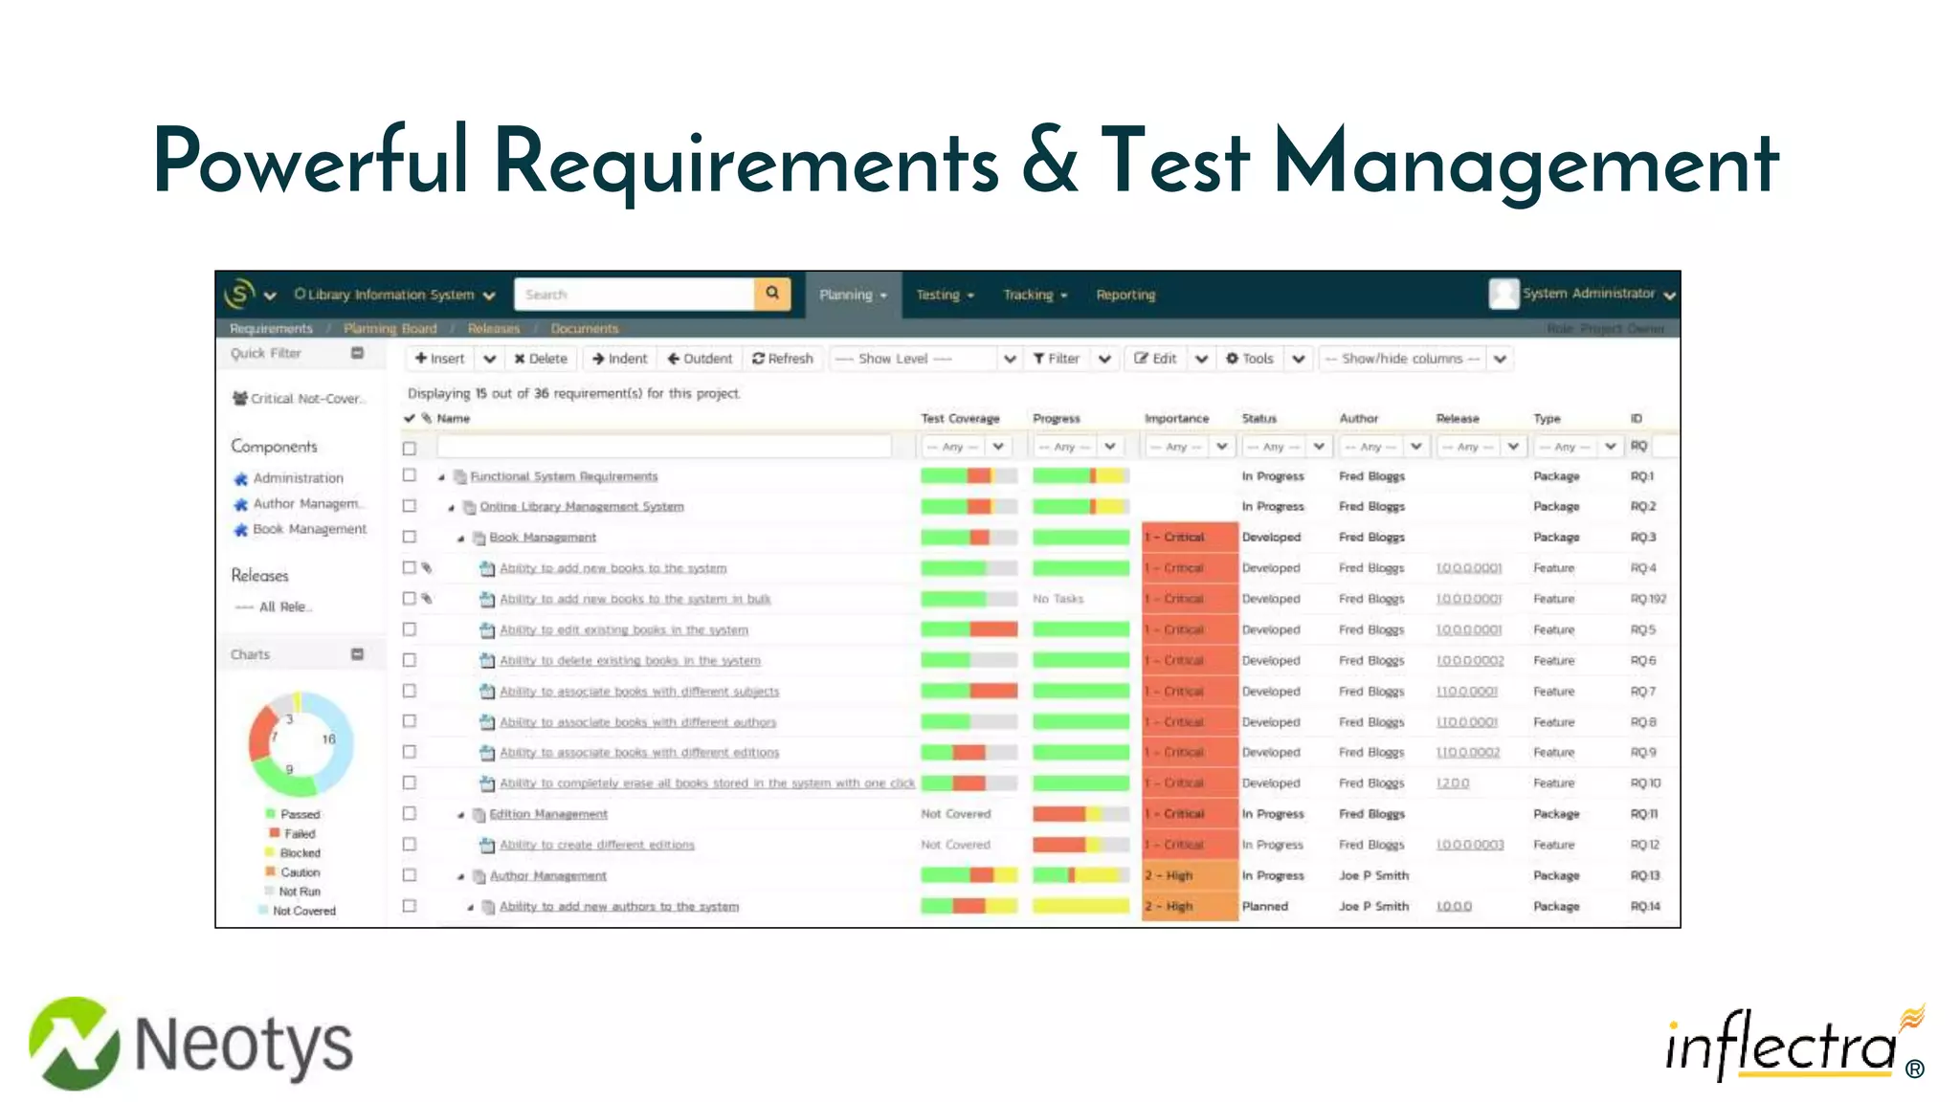Tick checkbox for Book Management row

(x=410, y=537)
